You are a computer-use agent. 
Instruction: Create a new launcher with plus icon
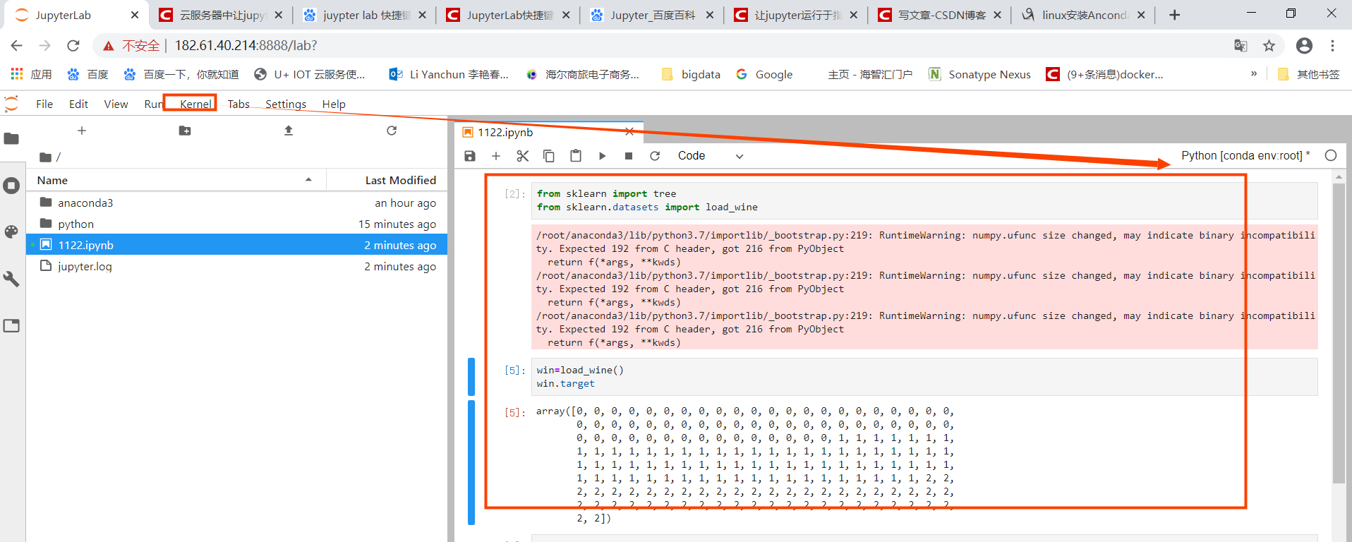pos(82,131)
